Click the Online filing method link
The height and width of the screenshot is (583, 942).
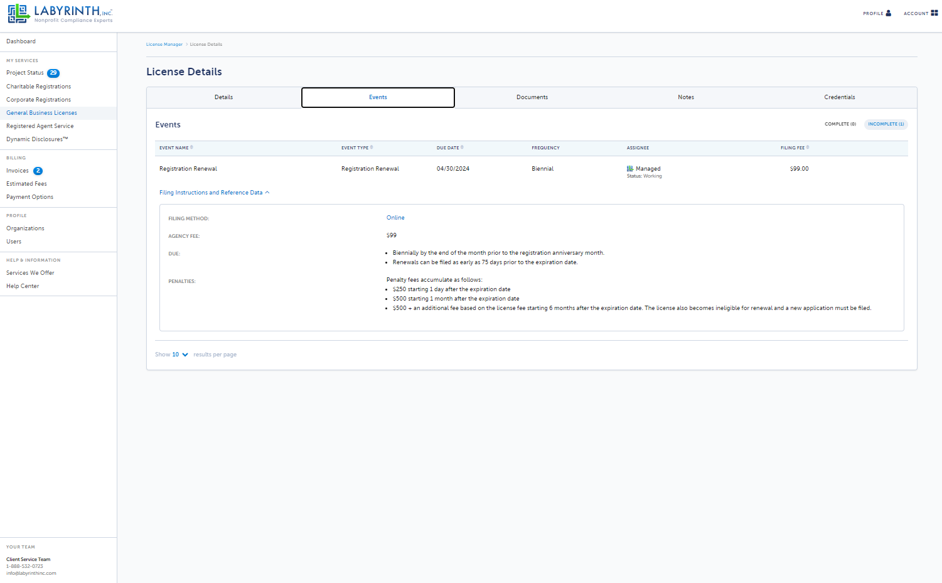point(395,218)
